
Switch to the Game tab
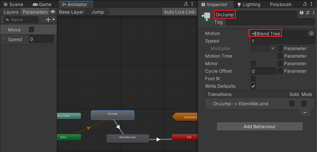click(x=42, y=4)
